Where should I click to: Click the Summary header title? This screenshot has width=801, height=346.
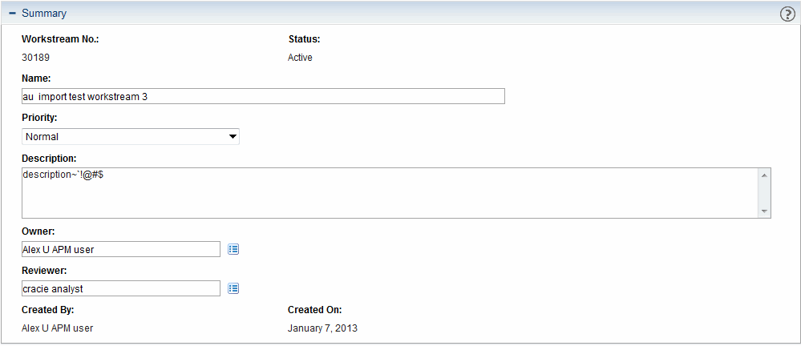[x=44, y=14]
